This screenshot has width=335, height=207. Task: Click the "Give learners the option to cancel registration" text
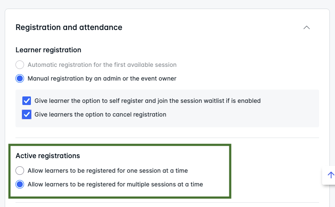pos(100,115)
